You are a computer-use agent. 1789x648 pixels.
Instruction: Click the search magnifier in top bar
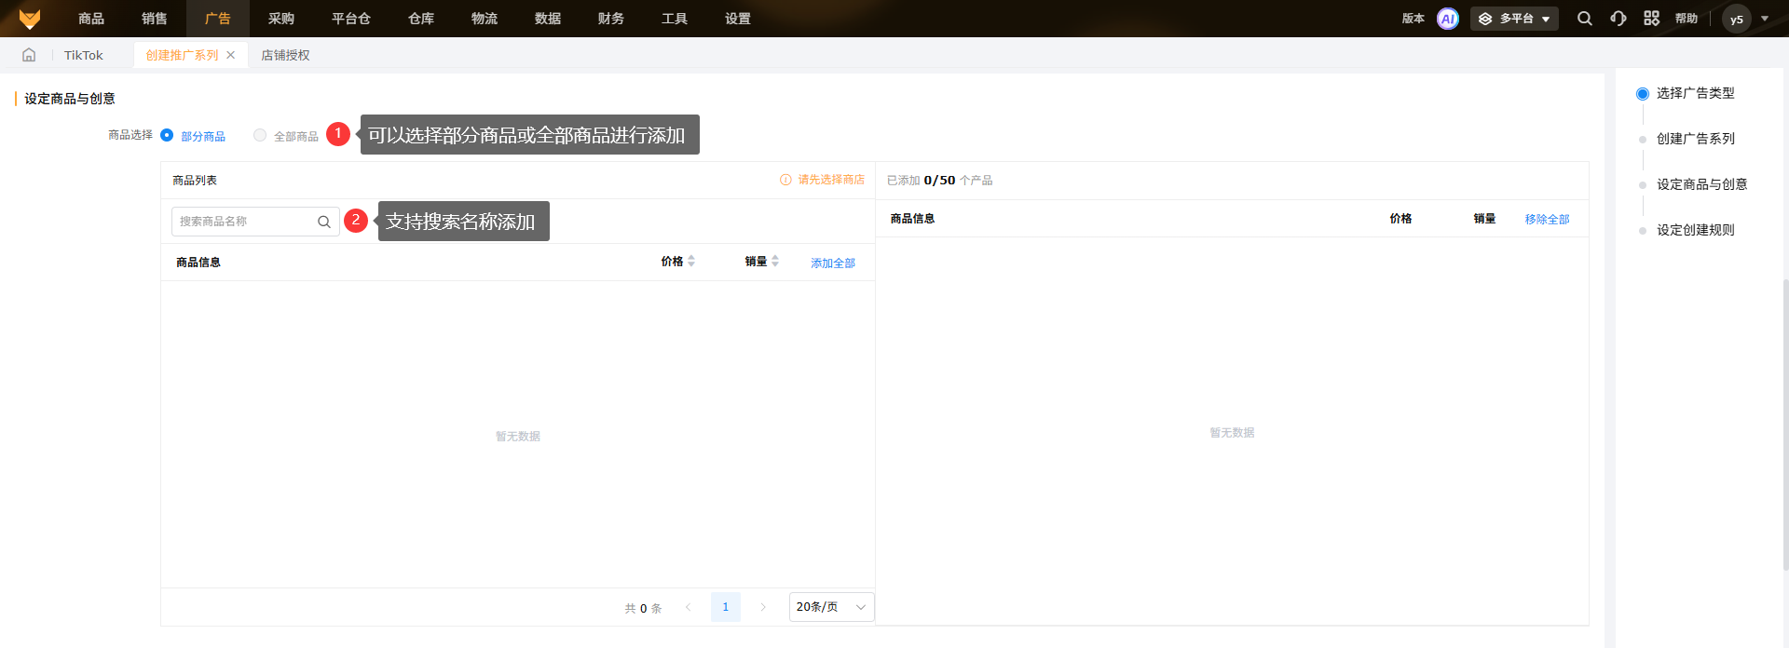click(x=1584, y=19)
